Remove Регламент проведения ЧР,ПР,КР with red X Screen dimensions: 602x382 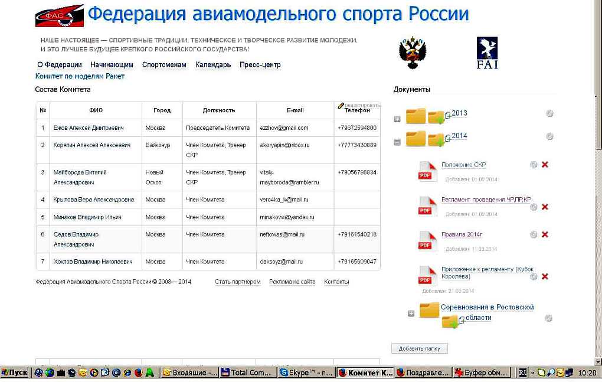pos(545,207)
